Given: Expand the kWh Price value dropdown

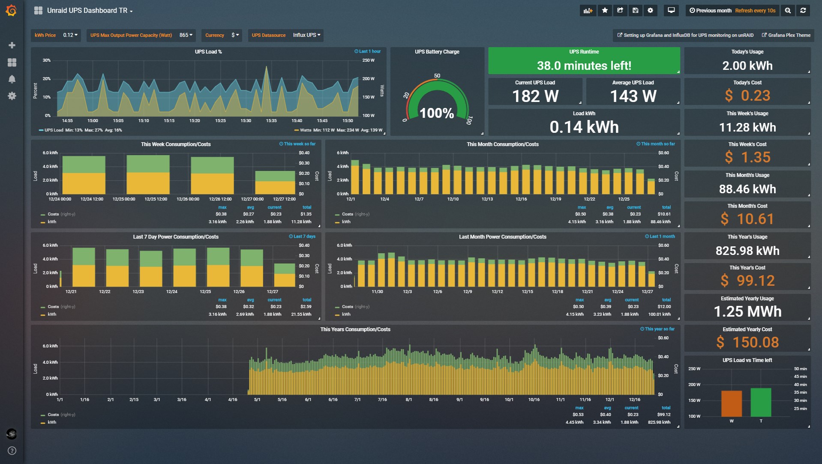Looking at the screenshot, I should coord(70,35).
